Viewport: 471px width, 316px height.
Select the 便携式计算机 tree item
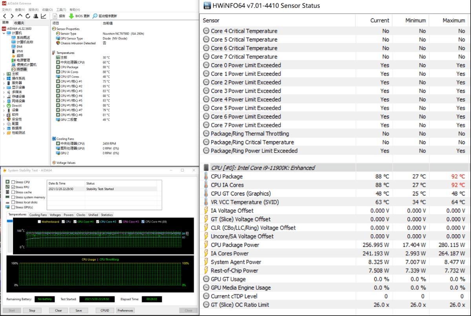tap(24, 65)
